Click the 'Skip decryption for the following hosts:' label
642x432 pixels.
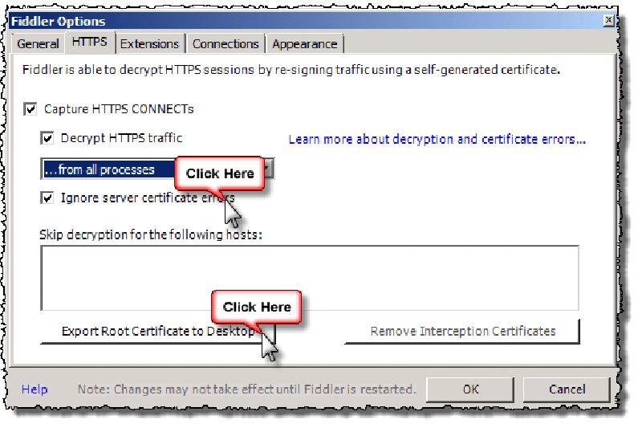[x=151, y=234]
